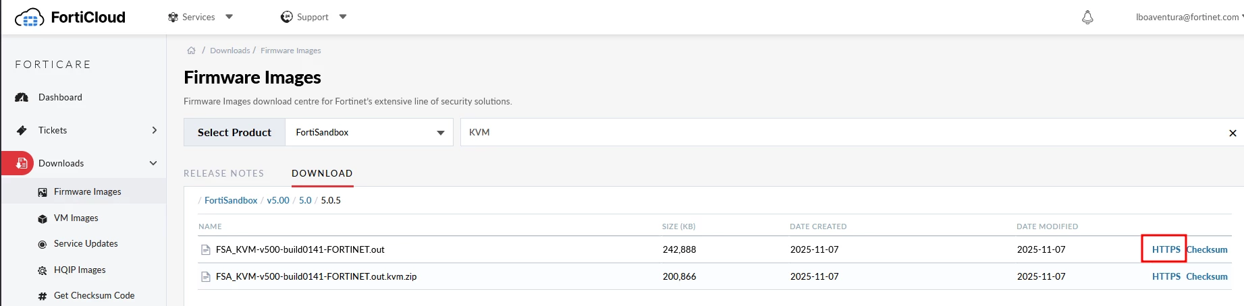This screenshot has height=306, width=1244.
Task: Click the VM Images cube icon
Action: [43, 218]
